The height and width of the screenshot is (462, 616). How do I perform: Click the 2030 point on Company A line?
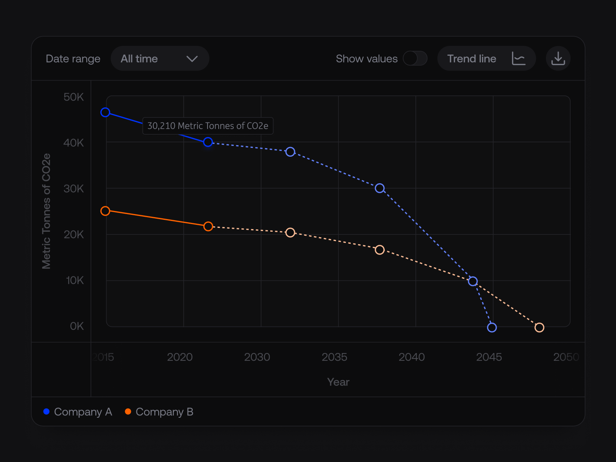[290, 151]
